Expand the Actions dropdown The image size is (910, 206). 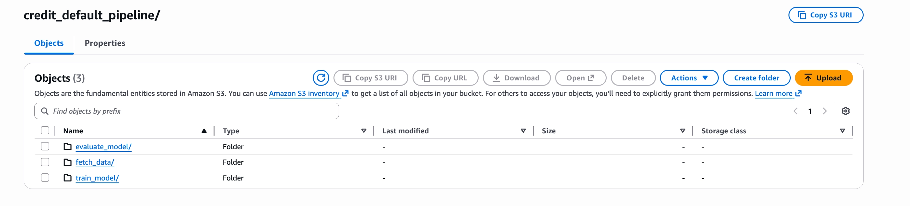click(x=689, y=78)
